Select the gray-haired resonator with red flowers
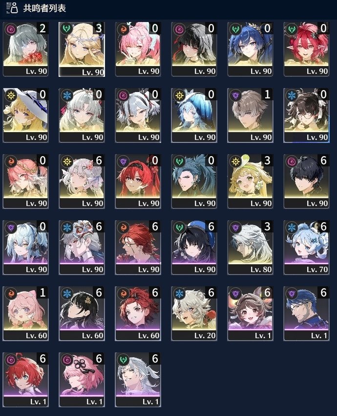337x416 pixels. [26, 49]
